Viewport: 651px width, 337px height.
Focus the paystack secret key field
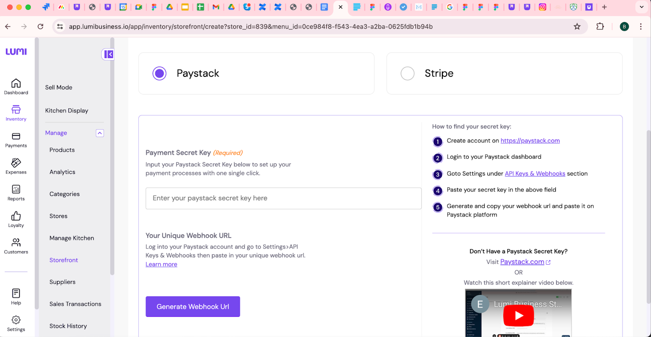284,198
